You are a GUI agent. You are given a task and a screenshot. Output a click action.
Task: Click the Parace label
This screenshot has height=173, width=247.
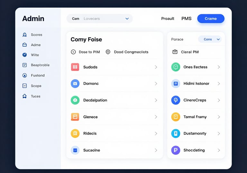[x=177, y=39]
